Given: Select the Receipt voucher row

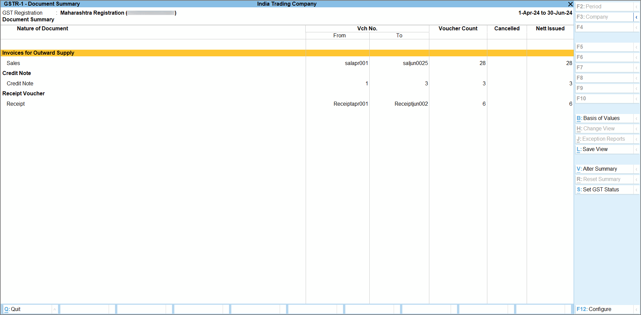Looking at the screenshot, I should click(16, 104).
